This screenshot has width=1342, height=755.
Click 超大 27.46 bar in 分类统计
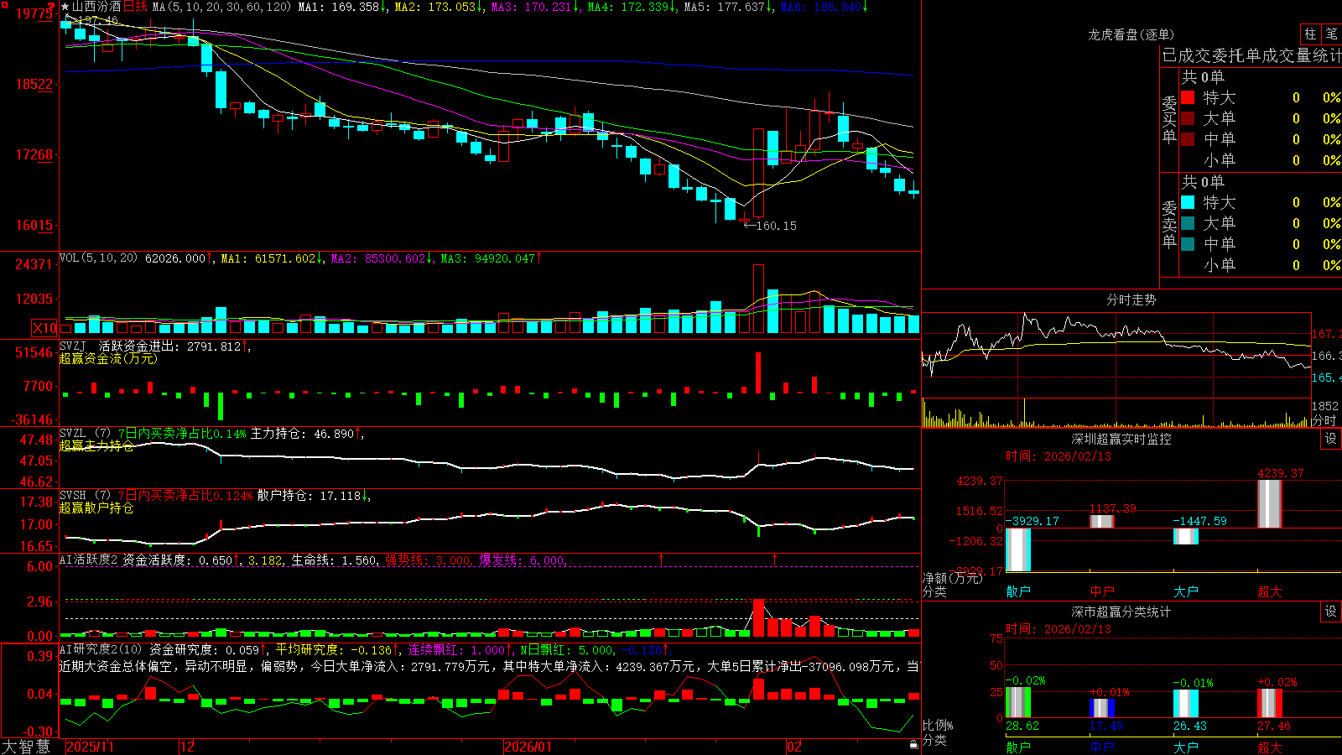pos(1270,704)
